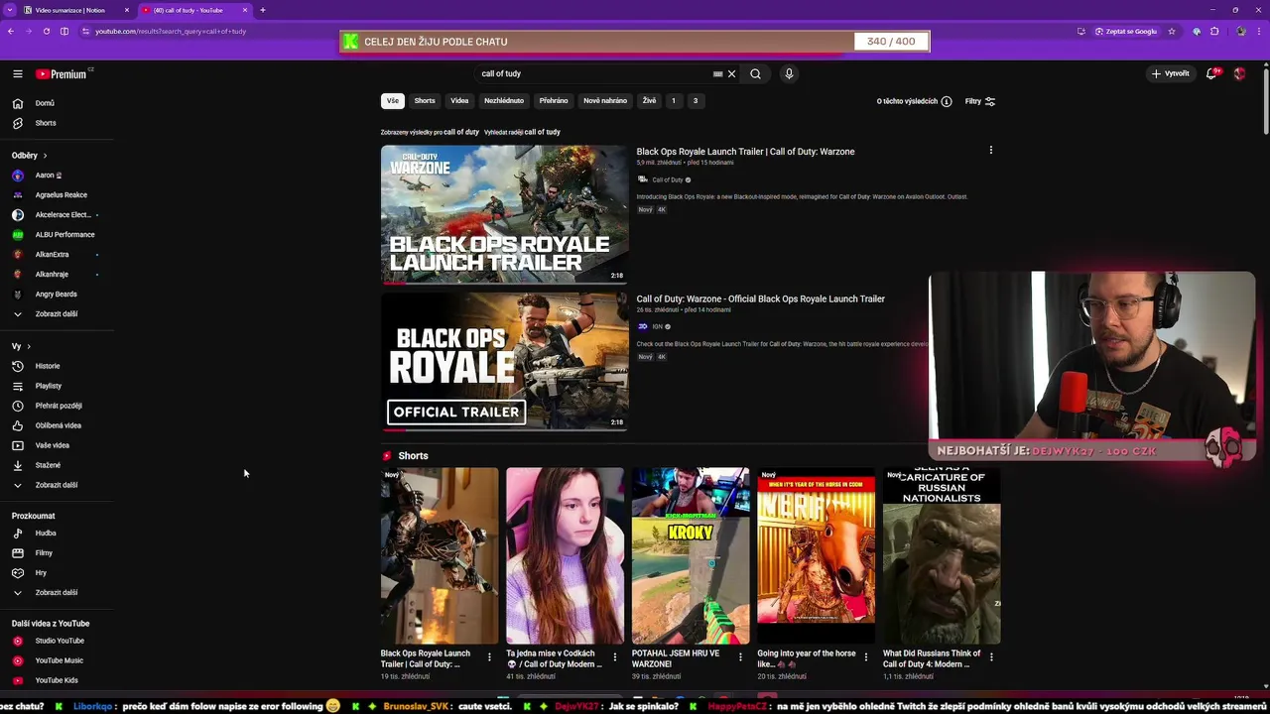
Task: Play IGN Official Trailer thumbnail
Action: (x=504, y=361)
